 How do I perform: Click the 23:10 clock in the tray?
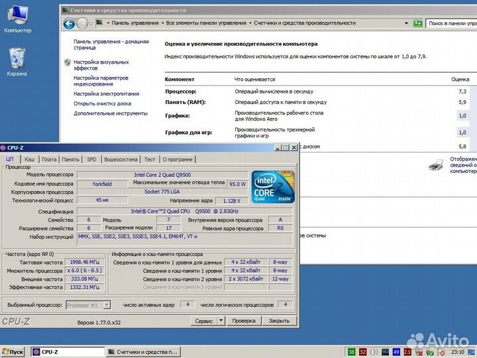click(x=457, y=352)
